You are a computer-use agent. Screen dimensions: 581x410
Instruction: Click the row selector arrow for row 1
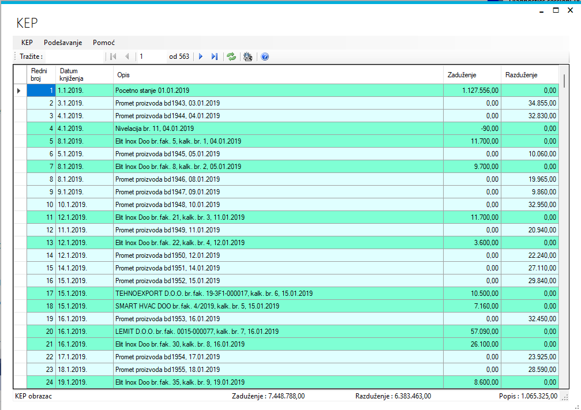pyautogui.click(x=20, y=91)
